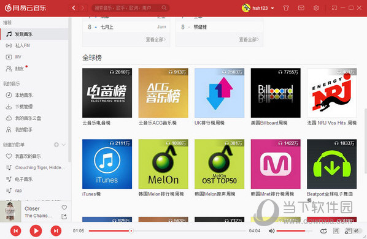Select 发现音乐 in the sidebar

pyautogui.click(x=34, y=34)
